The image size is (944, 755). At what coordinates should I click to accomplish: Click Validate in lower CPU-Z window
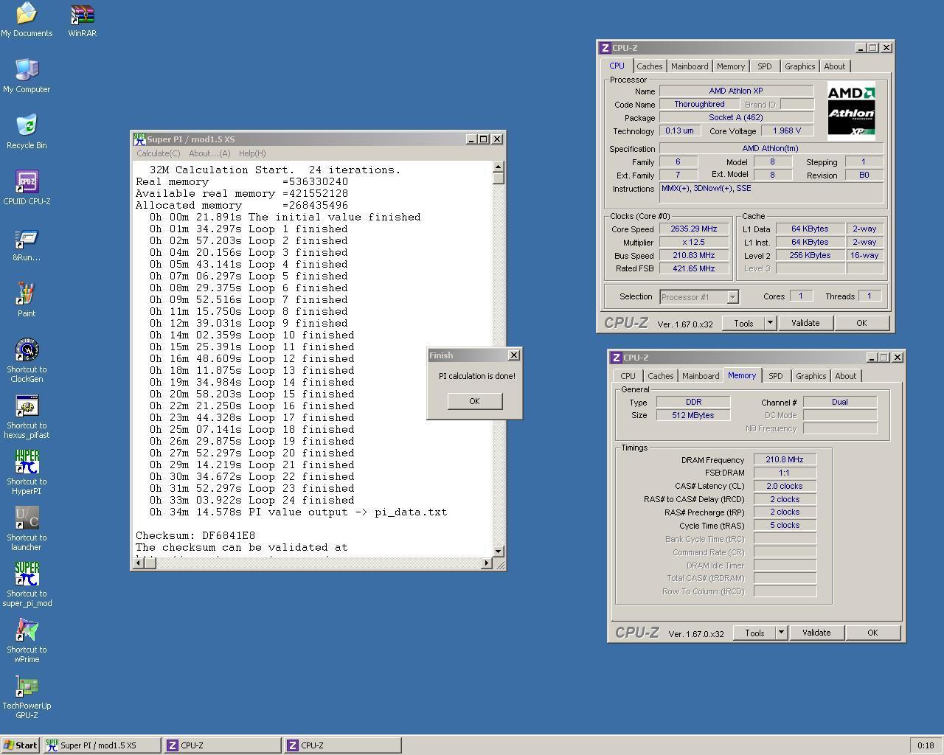[816, 633]
